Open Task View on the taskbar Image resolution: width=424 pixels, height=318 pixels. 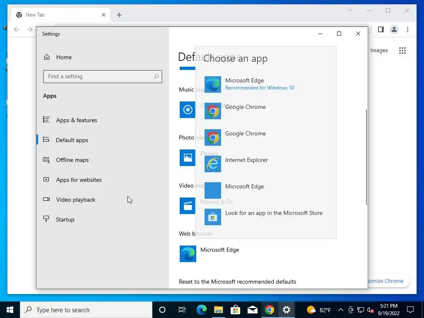click(182, 310)
